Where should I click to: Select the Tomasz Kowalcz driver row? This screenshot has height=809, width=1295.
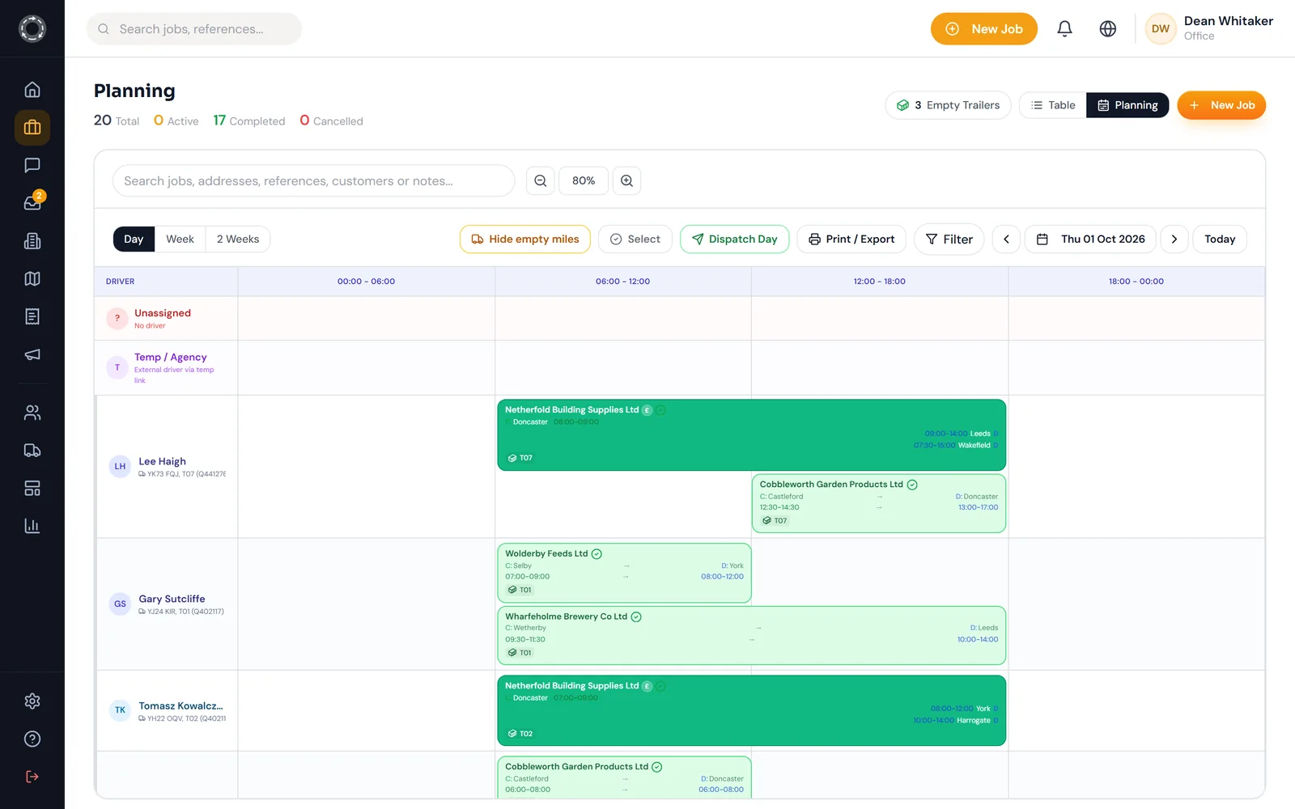(x=167, y=711)
